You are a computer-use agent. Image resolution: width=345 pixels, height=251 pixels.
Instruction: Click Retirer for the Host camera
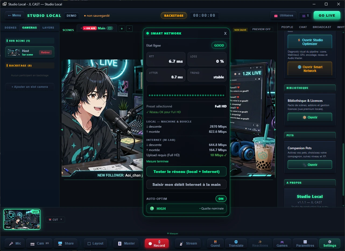point(45,52)
